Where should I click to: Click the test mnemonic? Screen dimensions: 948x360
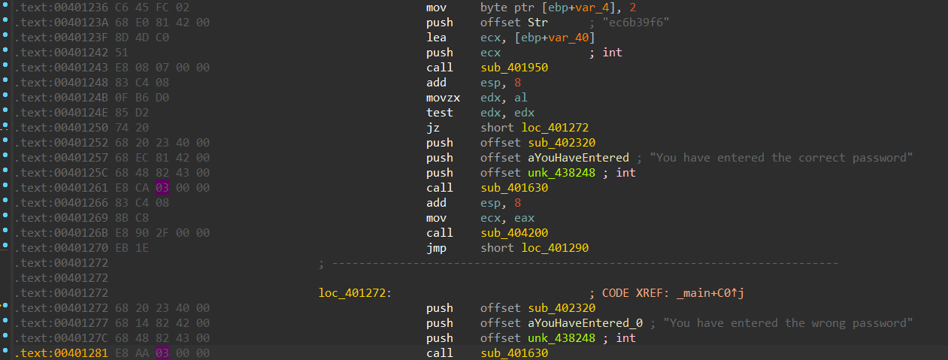[440, 113]
